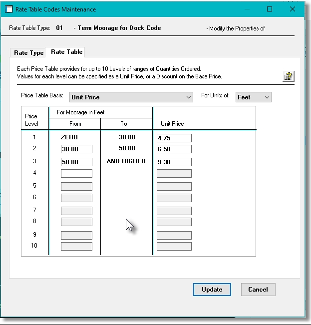Click the level 5 Unit Price field
Screen dimensions: 311x325
point(174,186)
